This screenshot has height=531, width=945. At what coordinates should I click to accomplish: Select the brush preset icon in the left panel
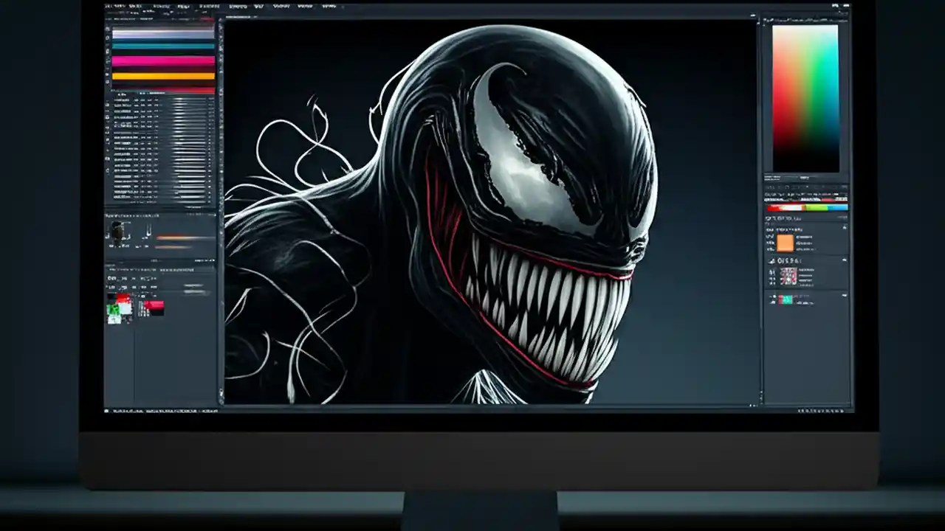click(x=117, y=230)
